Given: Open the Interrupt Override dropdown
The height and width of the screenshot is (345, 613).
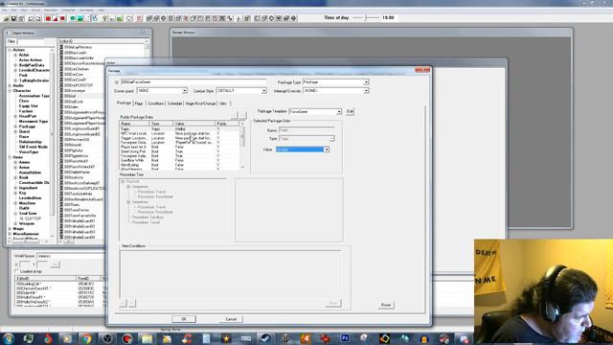Looking at the screenshot, I should click(x=366, y=91).
